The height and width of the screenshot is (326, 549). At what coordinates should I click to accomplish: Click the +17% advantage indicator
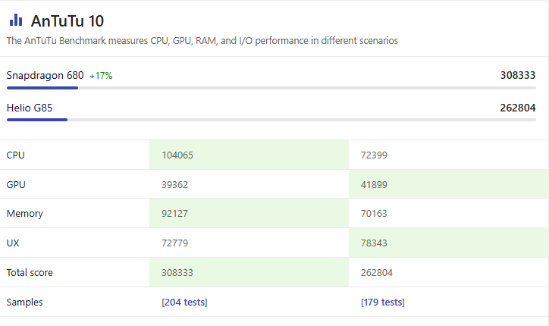101,76
